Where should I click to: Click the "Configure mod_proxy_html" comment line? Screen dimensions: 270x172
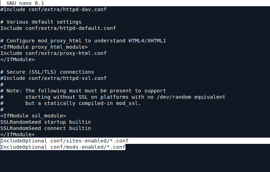tap(83, 41)
